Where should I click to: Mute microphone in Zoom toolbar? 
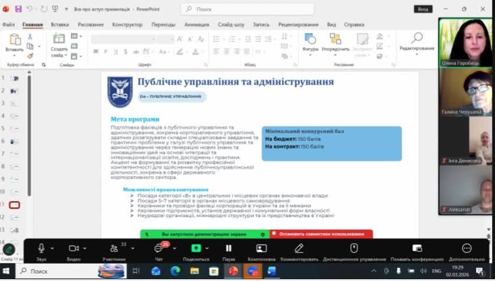[41, 249]
